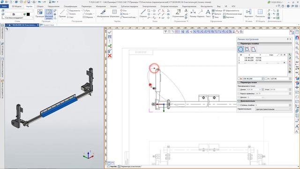Click the black color swatch in Стиль group
Image resolution: width=300 pixels, height=169 pixels.
[x=28, y=14]
